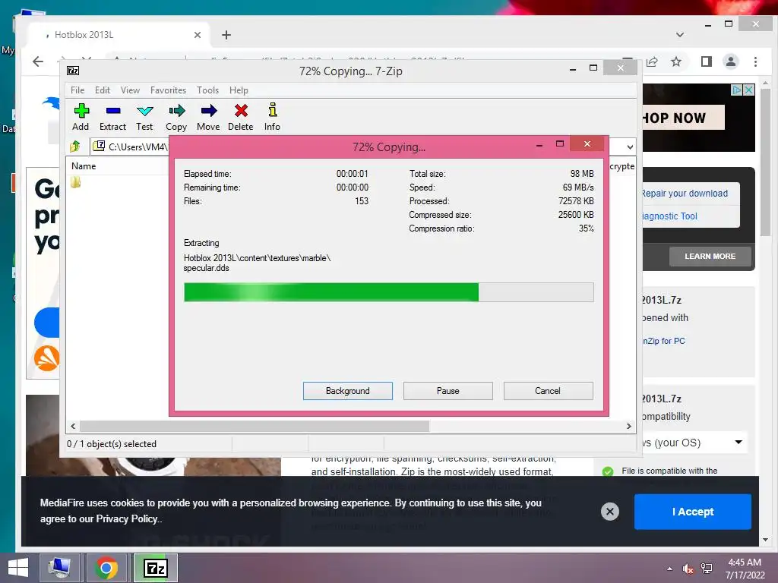This screenshot has width=778, height=583.
Task: Go back in Chrome browser
Action: coord(38,61)
